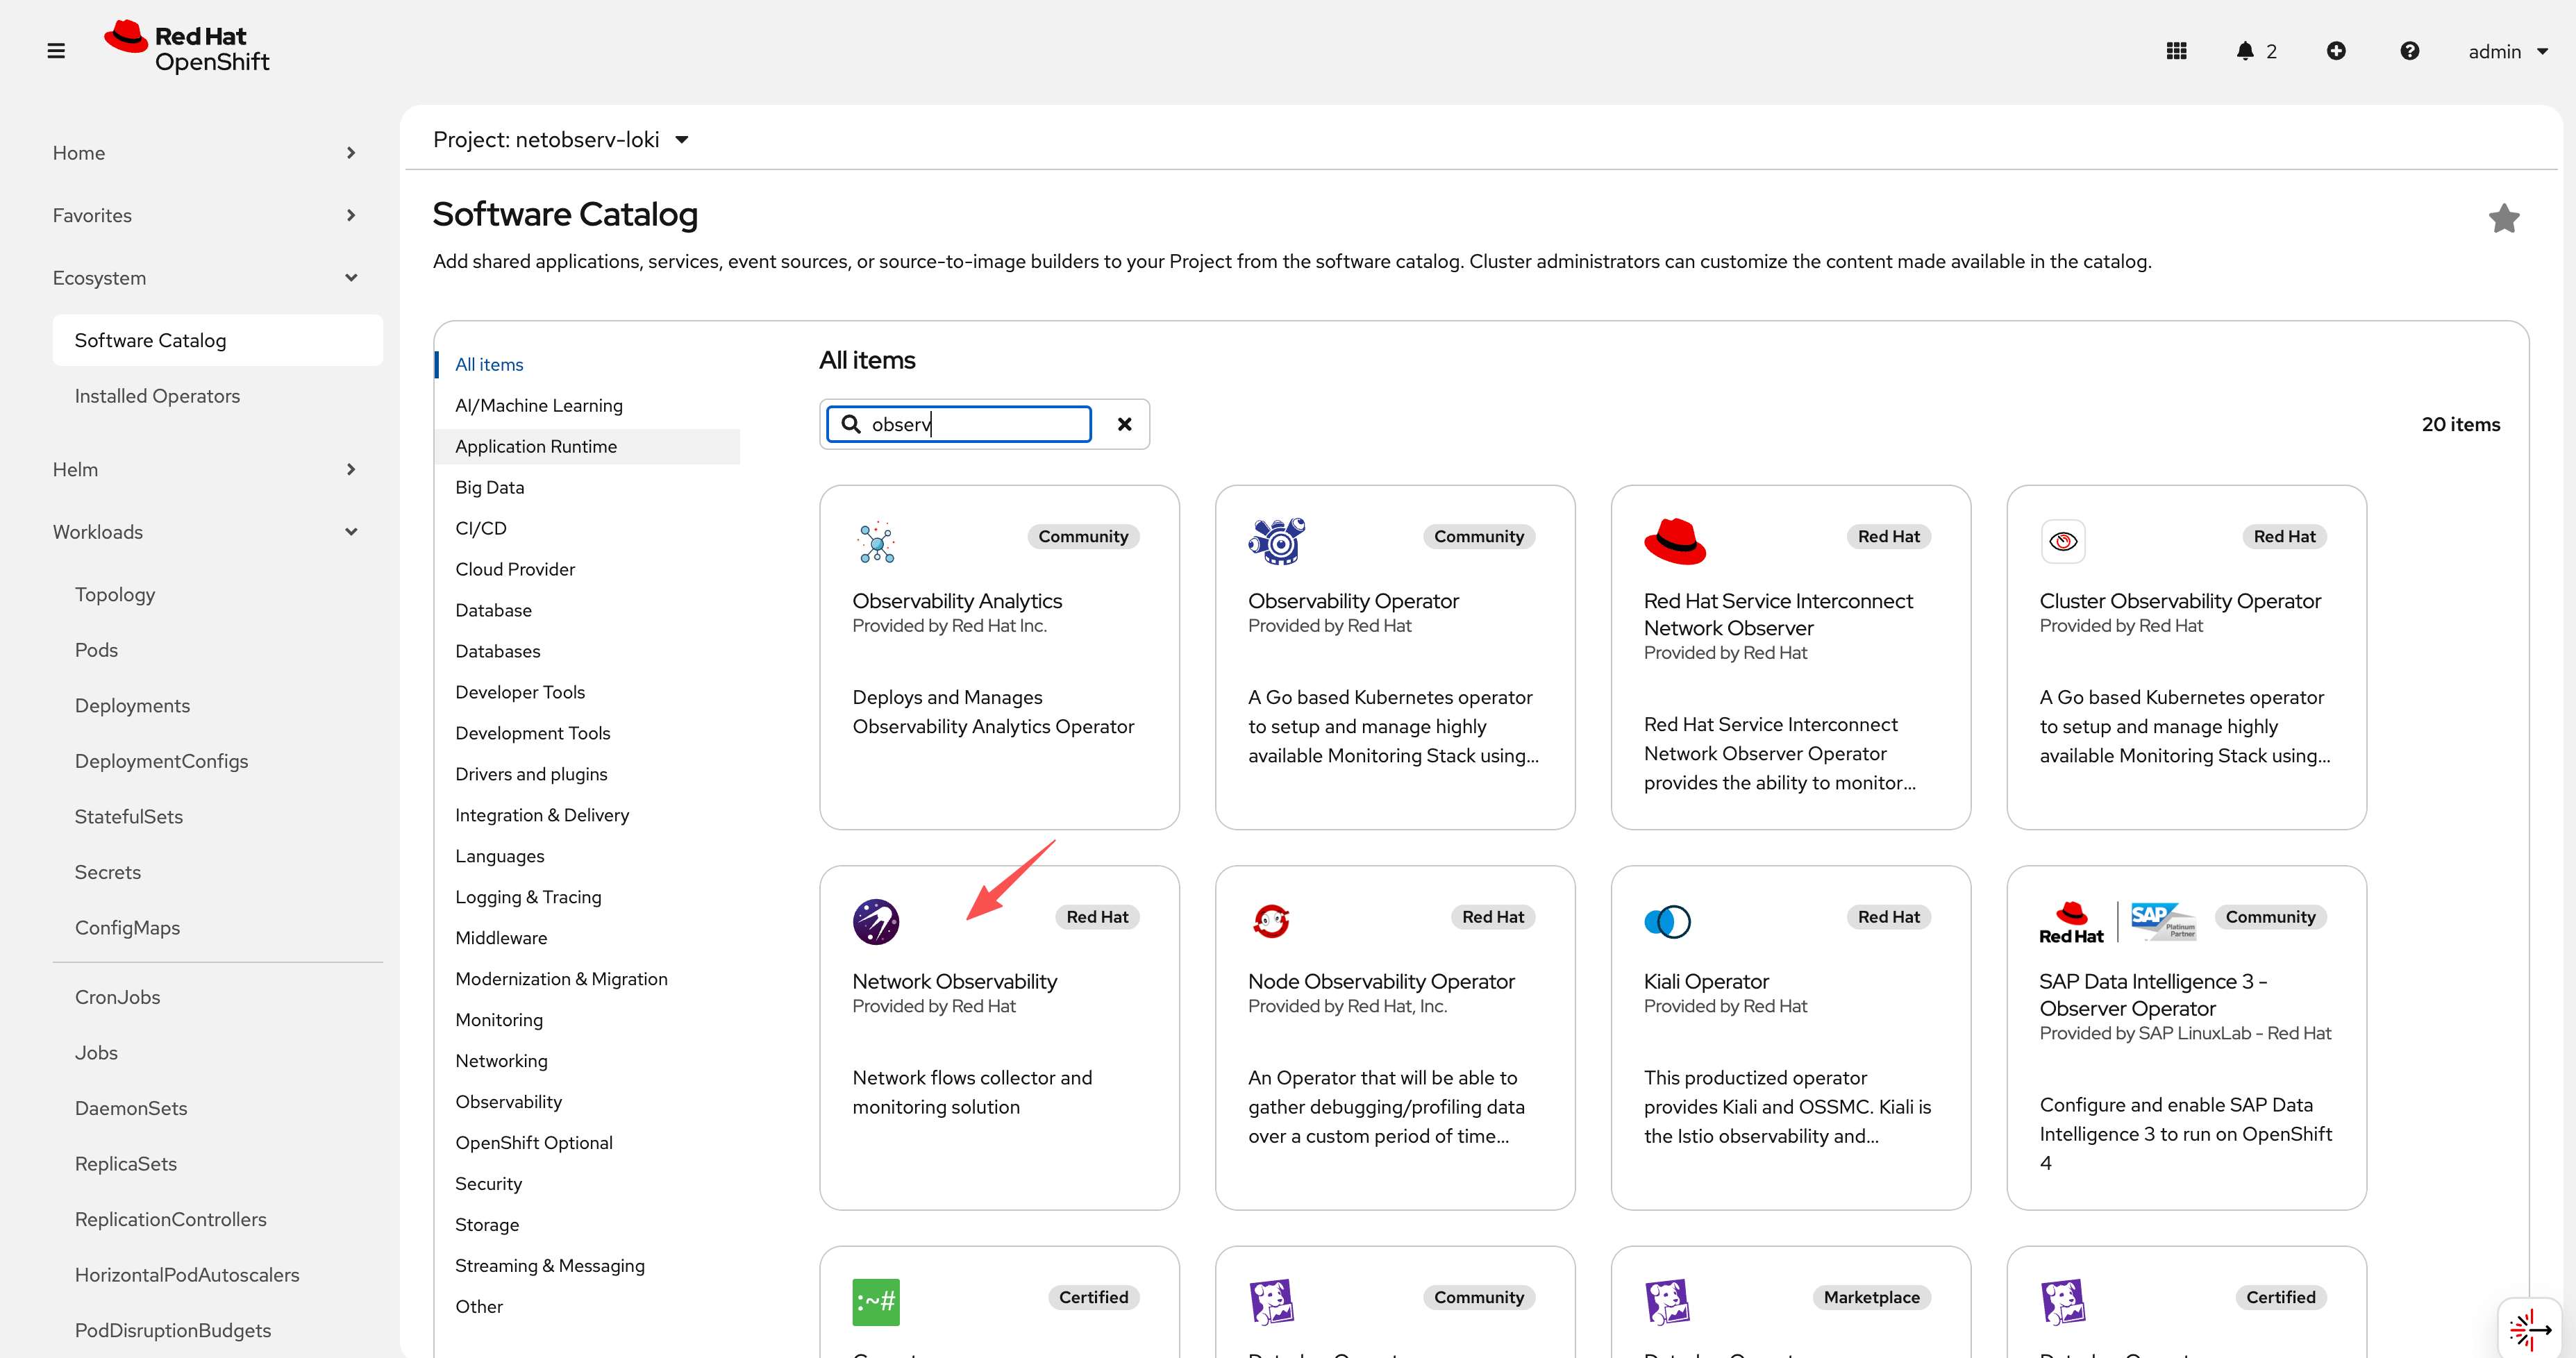The image size is (2576, 1358).
Task: Open the admin user menu
Action: pos(2507,51)
